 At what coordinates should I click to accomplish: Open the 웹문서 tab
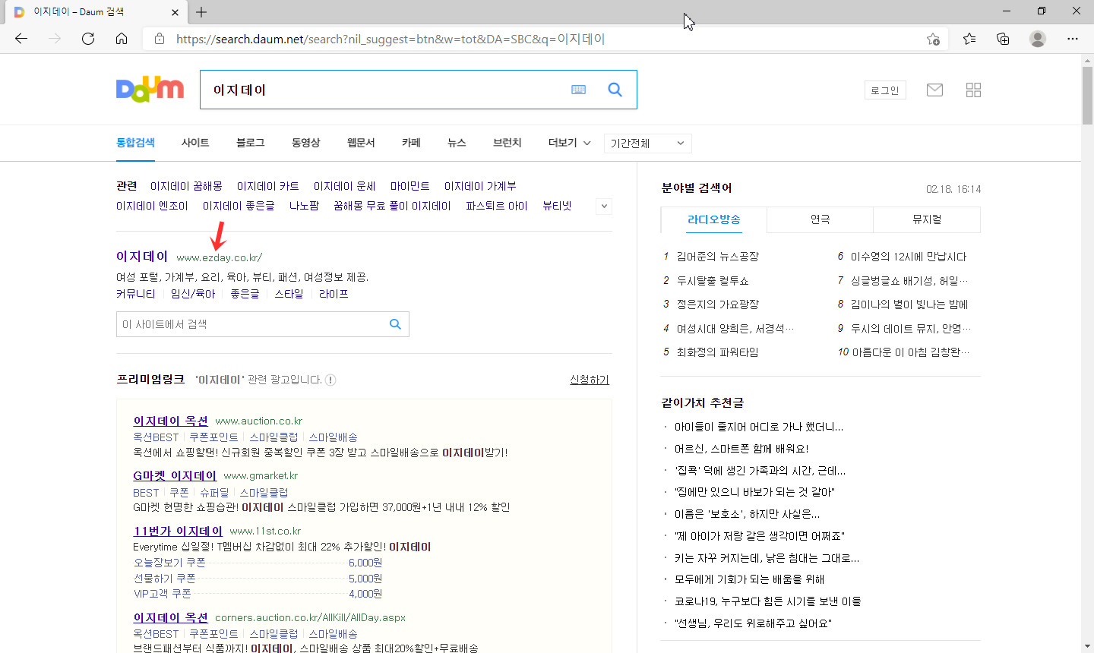coord(361,143)
